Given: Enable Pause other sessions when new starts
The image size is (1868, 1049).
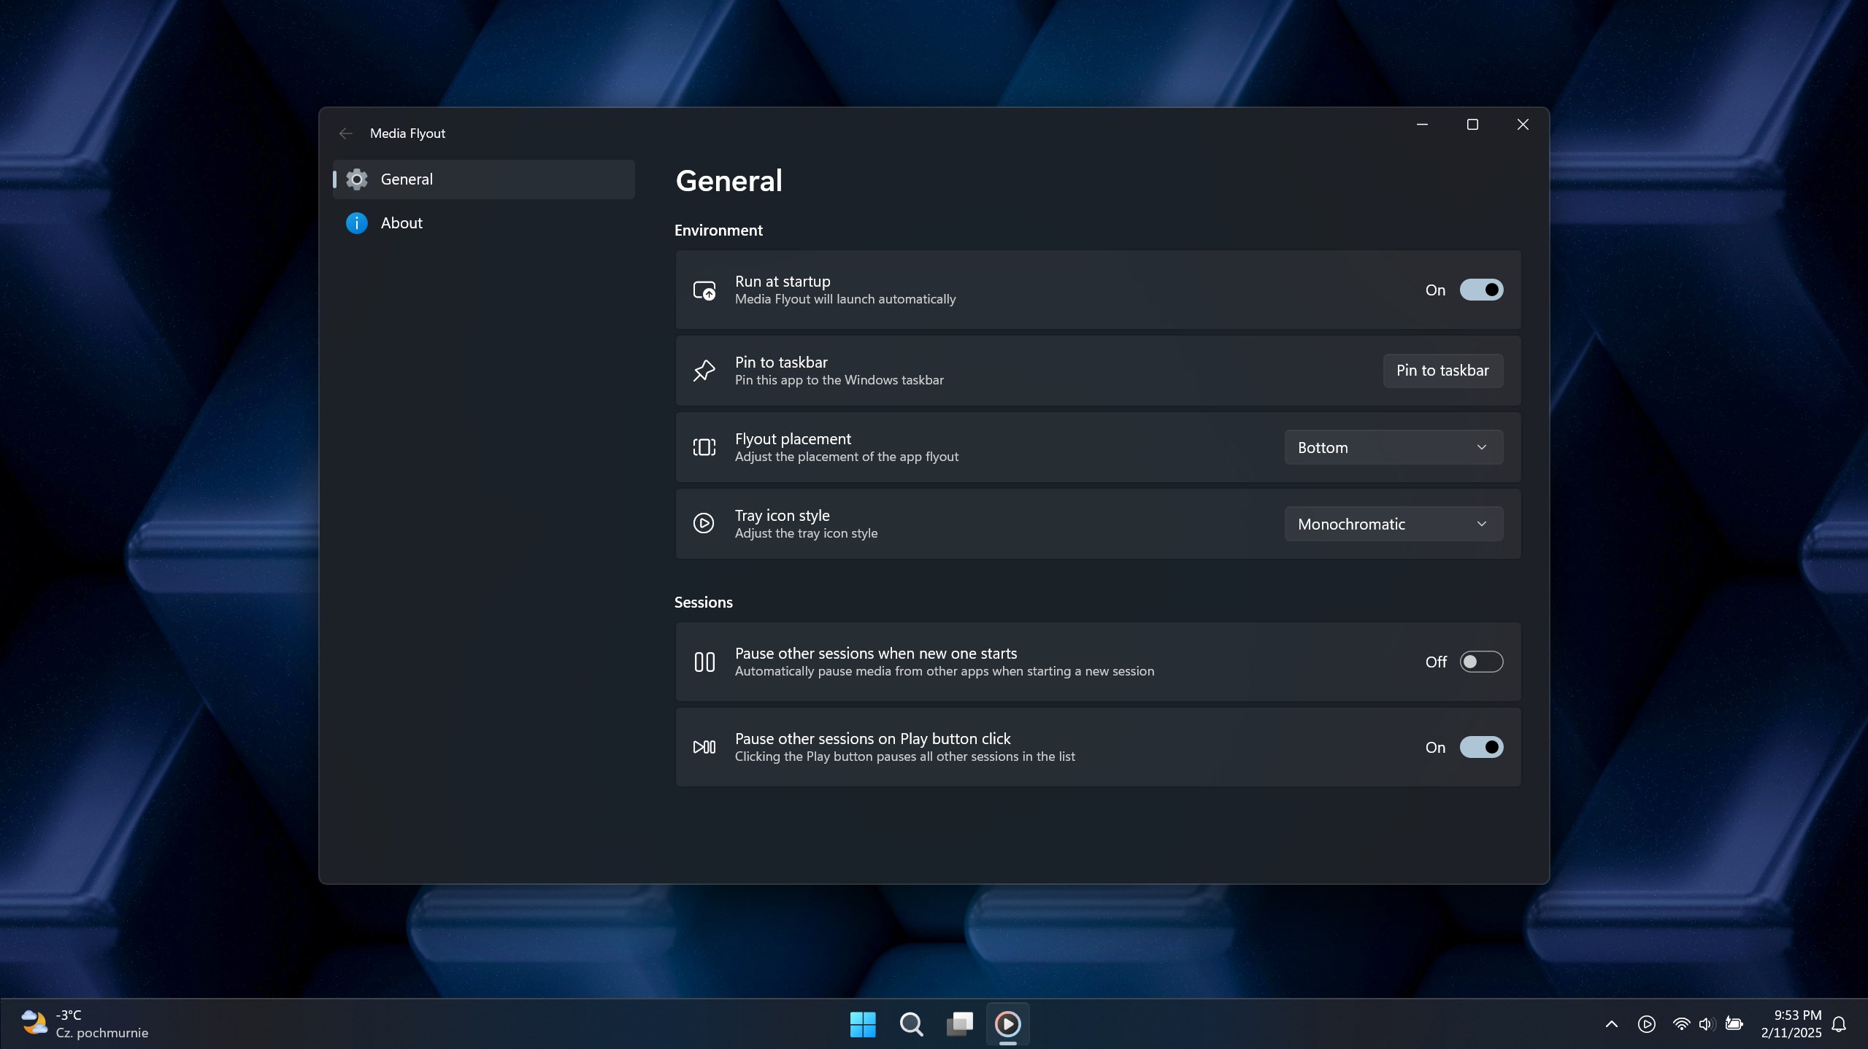Looking at the screenshot, I should [x=1480, y=662].
